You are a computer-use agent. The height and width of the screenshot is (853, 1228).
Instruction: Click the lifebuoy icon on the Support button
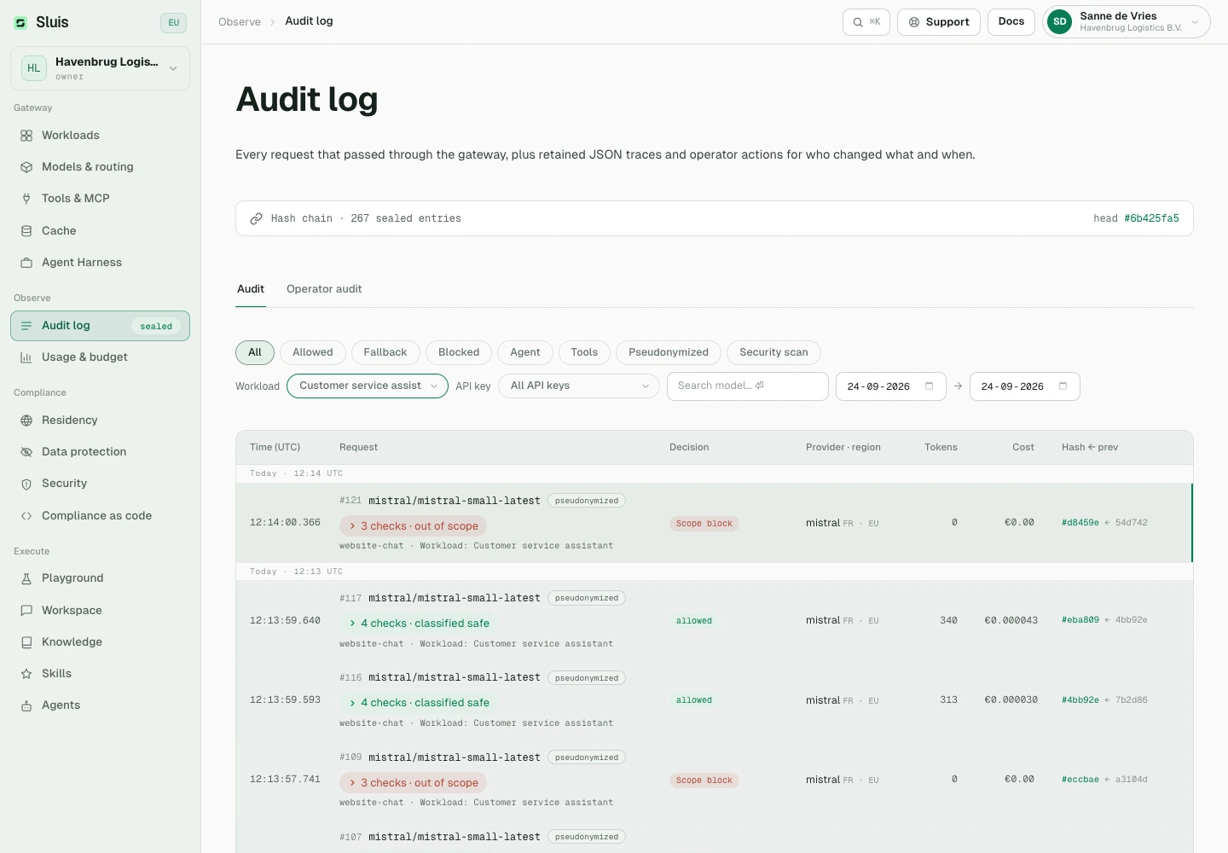tap(914, 22)
